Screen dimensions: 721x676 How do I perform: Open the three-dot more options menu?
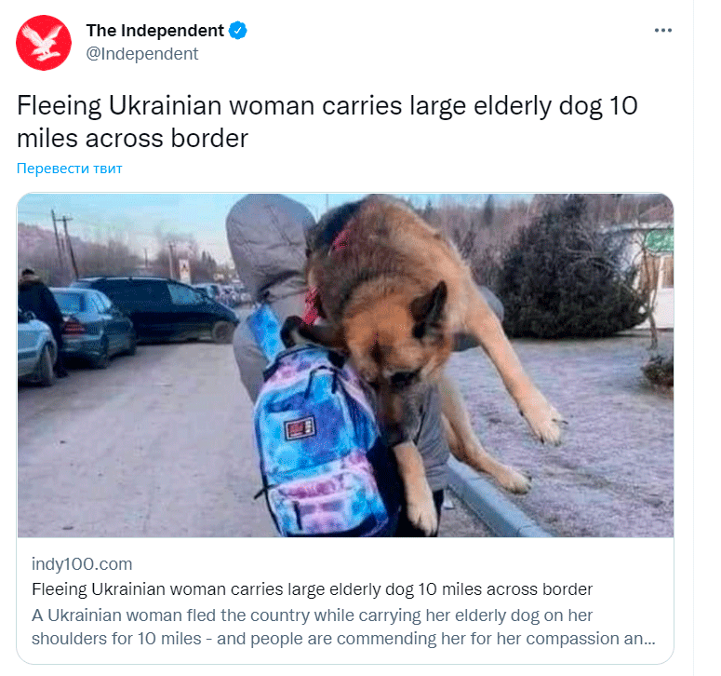pos(662,31)
